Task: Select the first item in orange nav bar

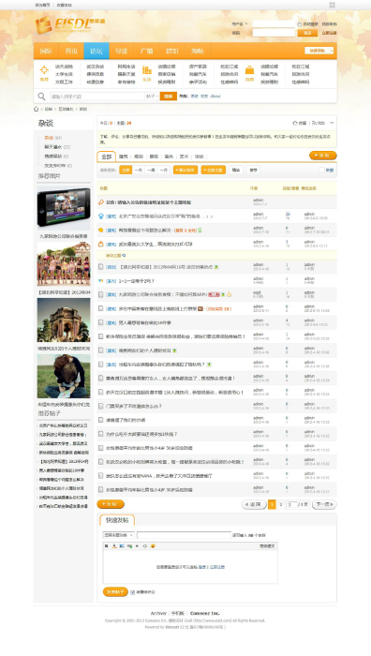Action: point(46,51)
